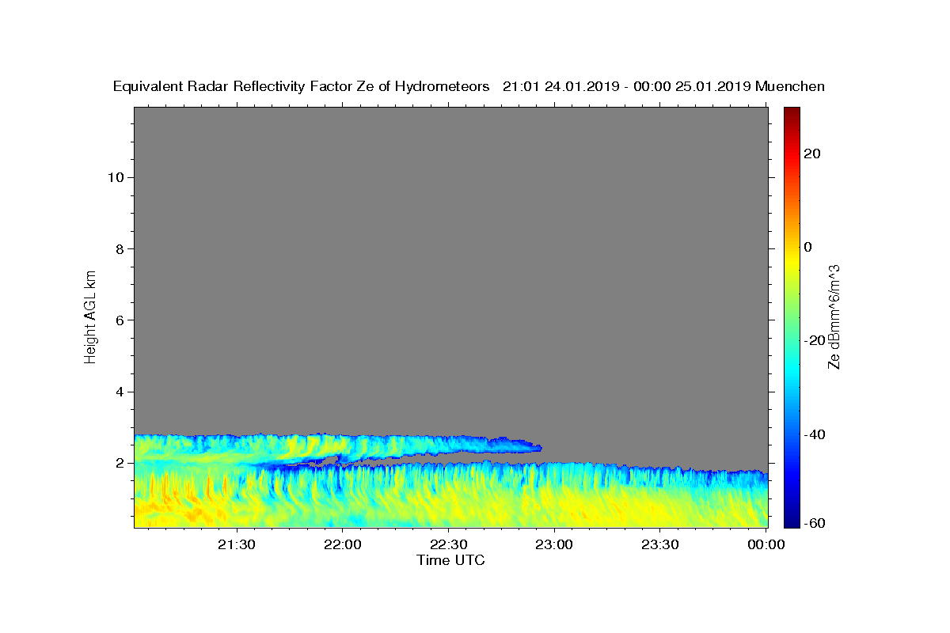Click the height tick label 2

point(119,463)
